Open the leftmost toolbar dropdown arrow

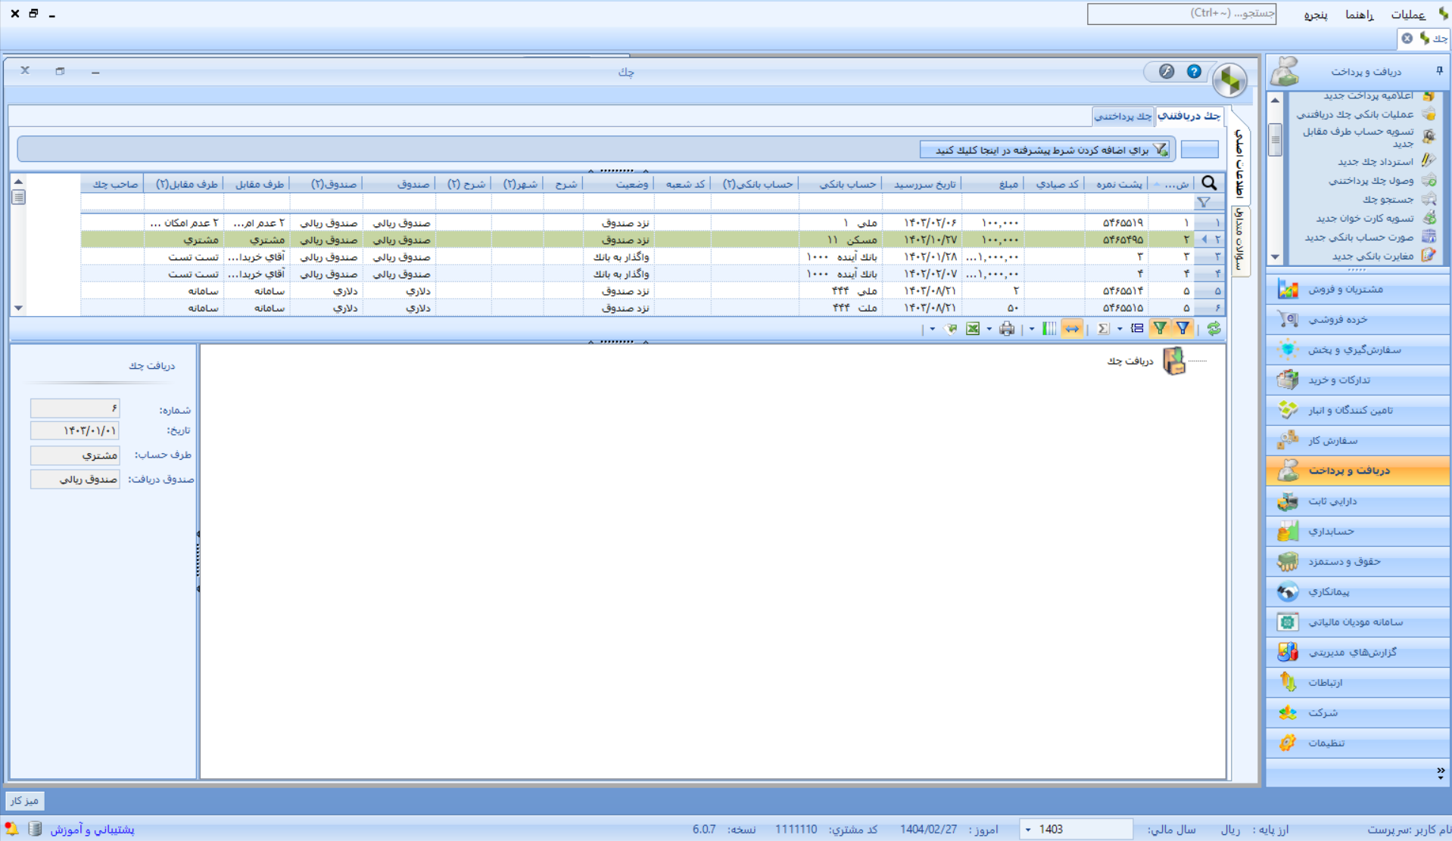(x=932, y=329)
